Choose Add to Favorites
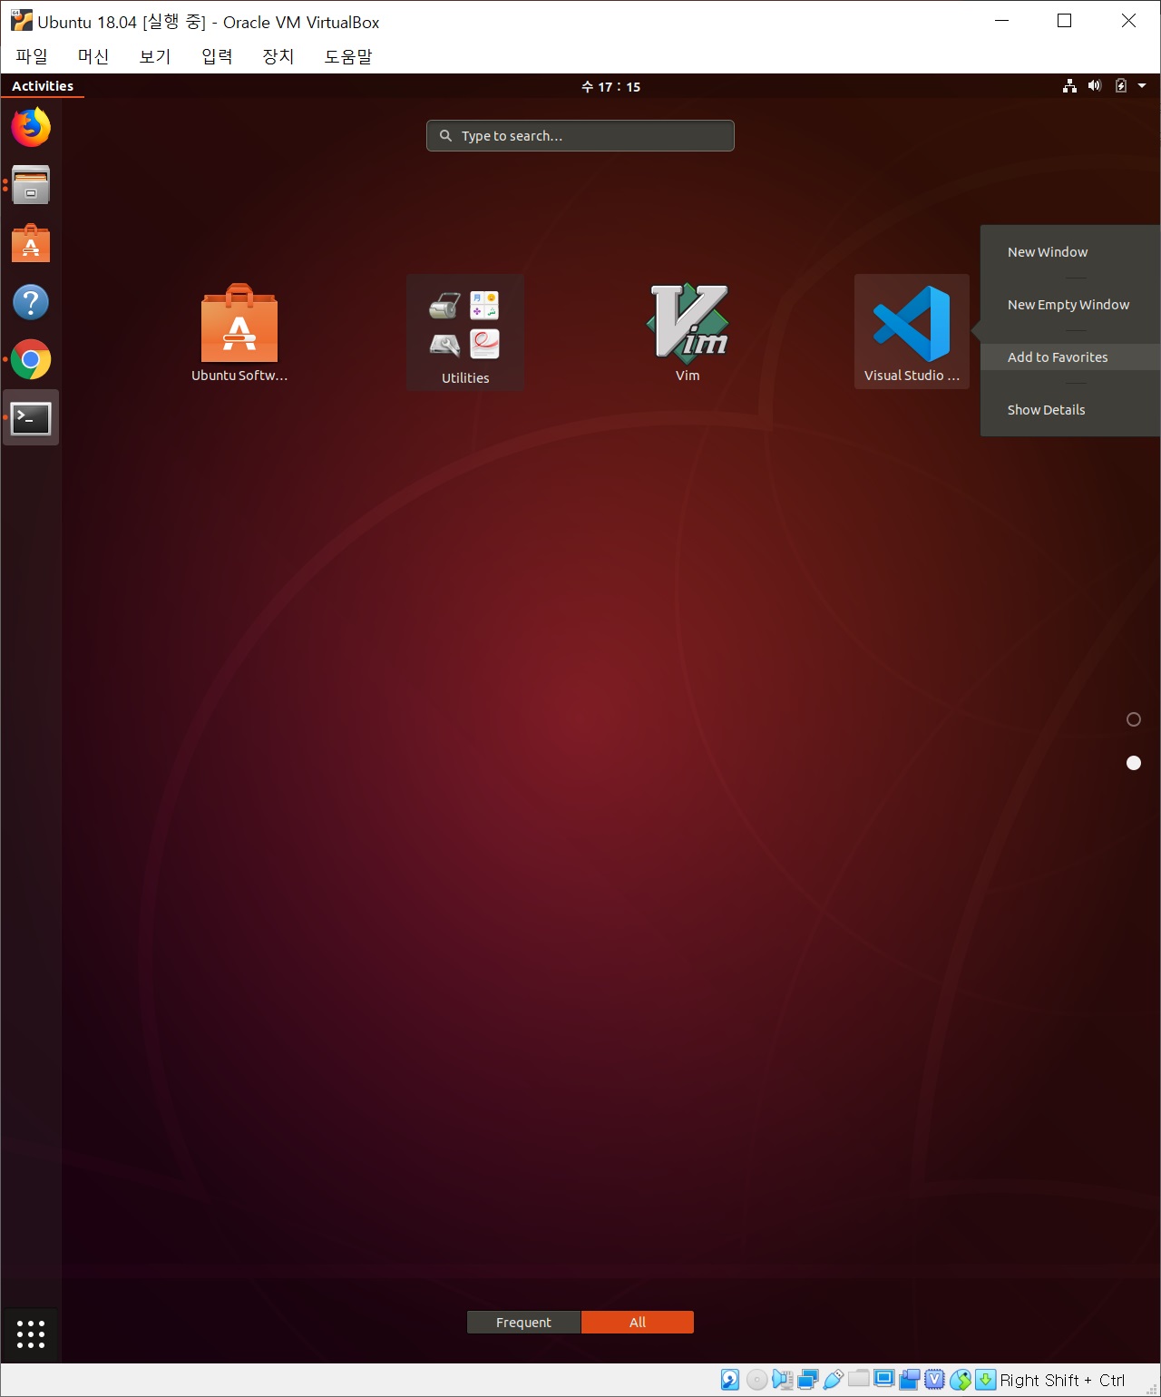Image resolution: width=1161 pixels, height=1397 pixels. (1070, 357)
